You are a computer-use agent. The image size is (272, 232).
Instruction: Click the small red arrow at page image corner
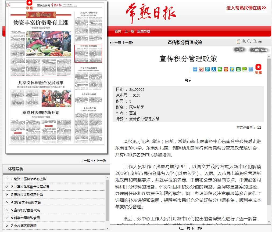8,5
